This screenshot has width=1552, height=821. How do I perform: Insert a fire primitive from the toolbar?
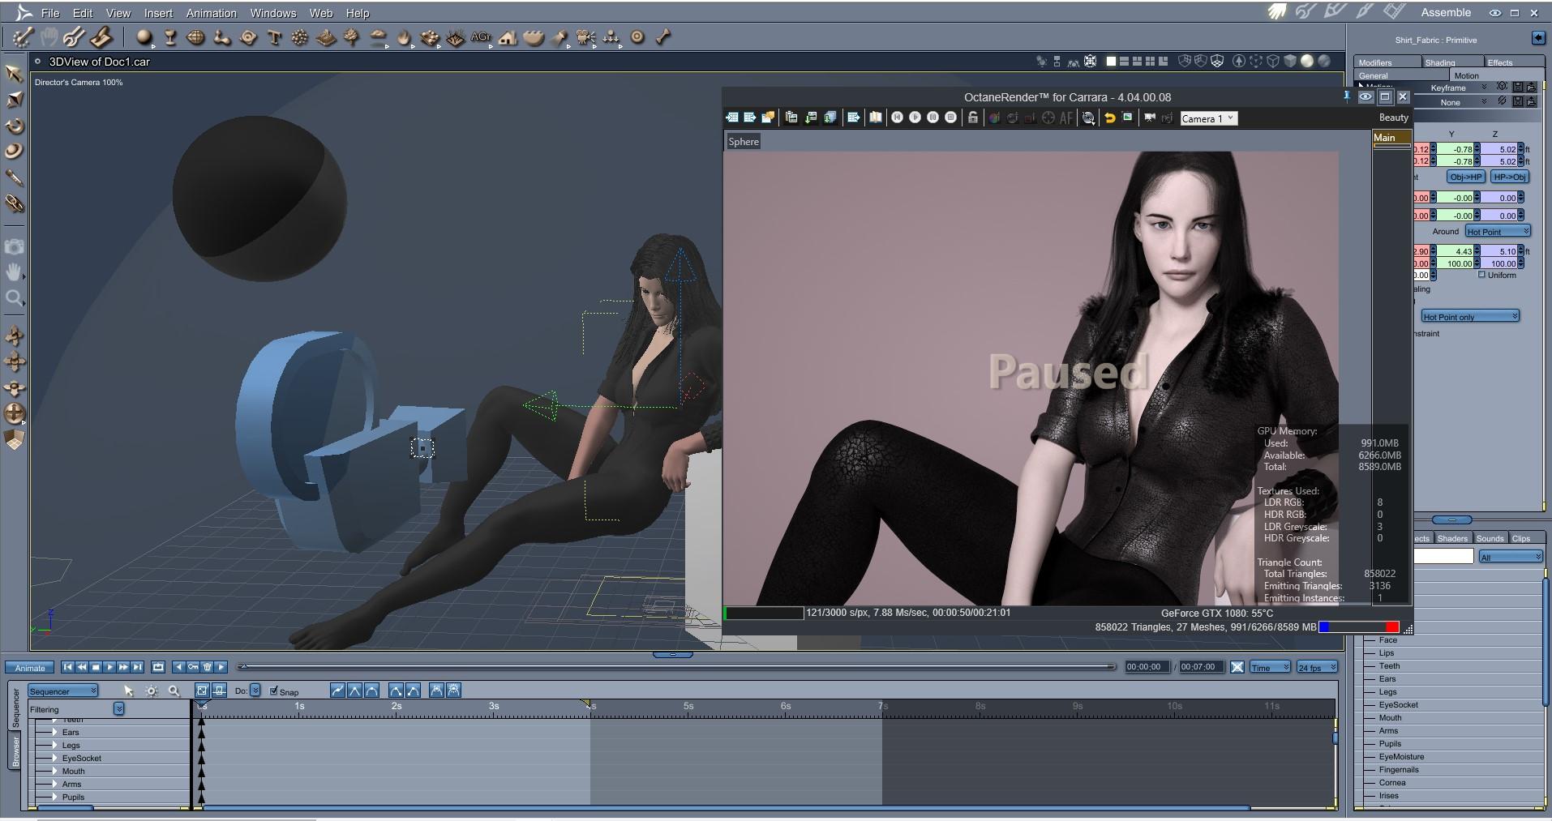[405, 37]
